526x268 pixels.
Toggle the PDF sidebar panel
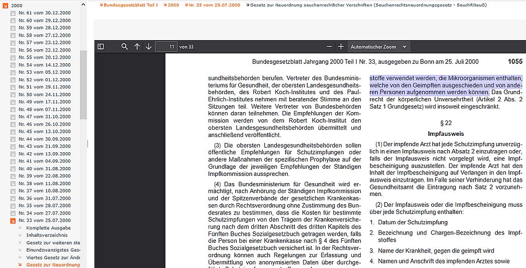(x=101, y=47)
